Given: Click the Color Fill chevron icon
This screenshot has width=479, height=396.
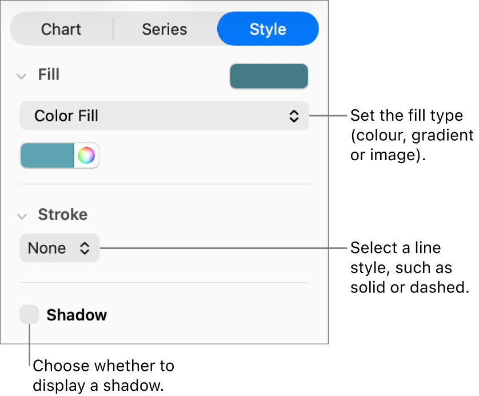Looking at the screenshot, I should coord(294,116).
